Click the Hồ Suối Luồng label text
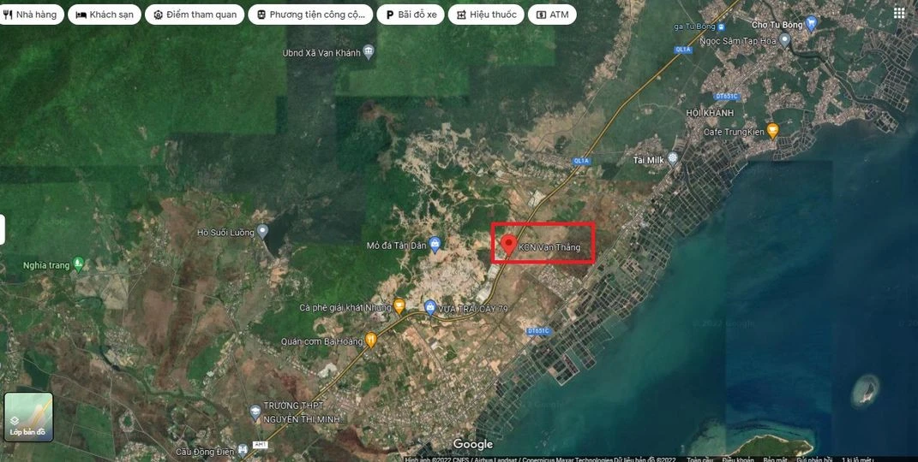The image size is (918, 462). coord(225,233)
